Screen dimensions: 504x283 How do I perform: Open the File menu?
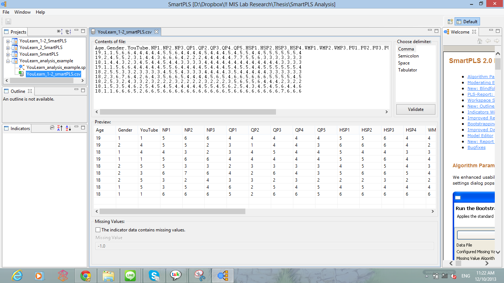pos(6,12)
